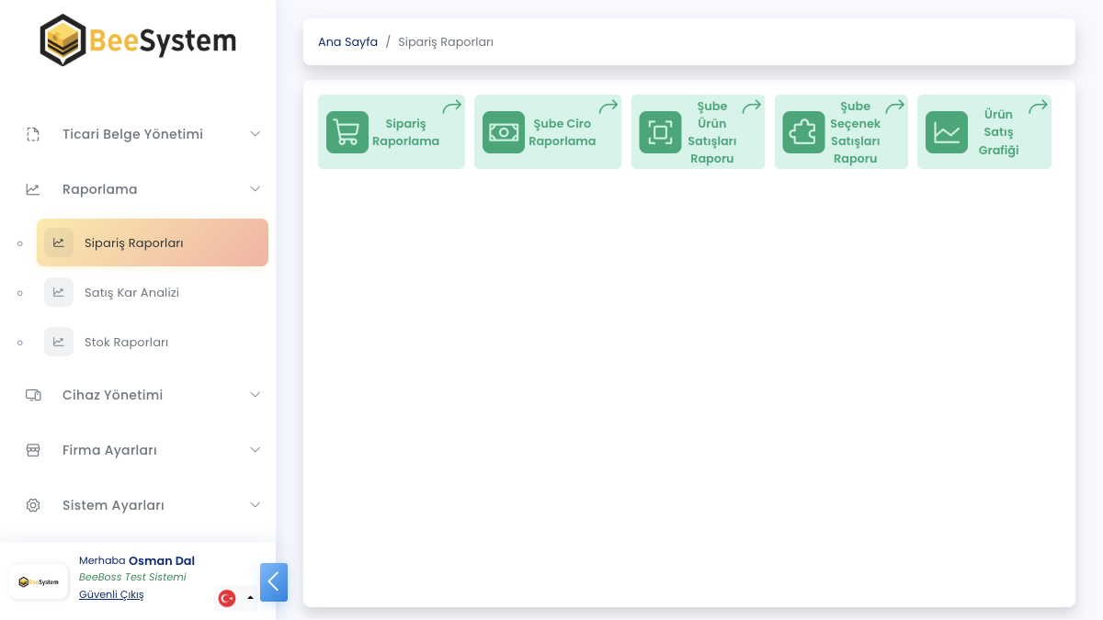Click the banknote icon for Şube Ciro Raporlama
The height and width of the screenshot is (620, 1103).
503,132
